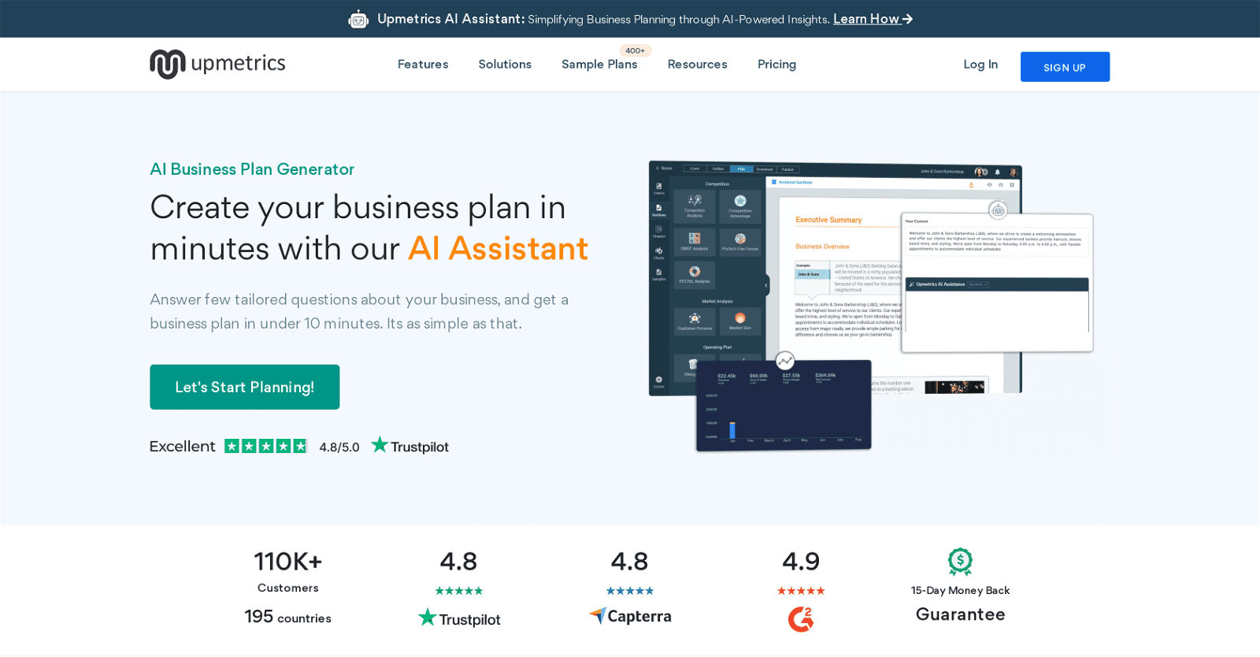Click Charts sidebar icon in hero preview
Viewport: 1260px width, 657px height.
659,253
